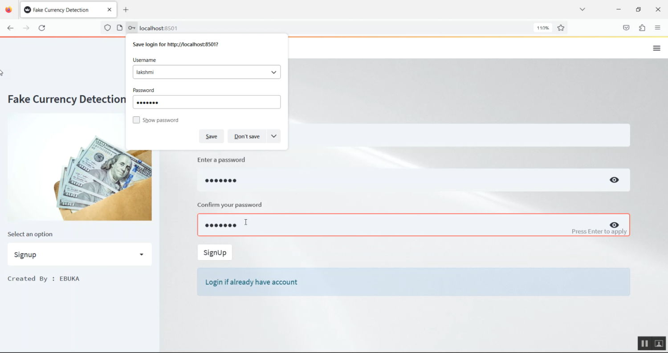Viewport: 668px width, 353px height.
Task: Click the picture-in-picture recorder icon
Action: click(x=659, y=343)
